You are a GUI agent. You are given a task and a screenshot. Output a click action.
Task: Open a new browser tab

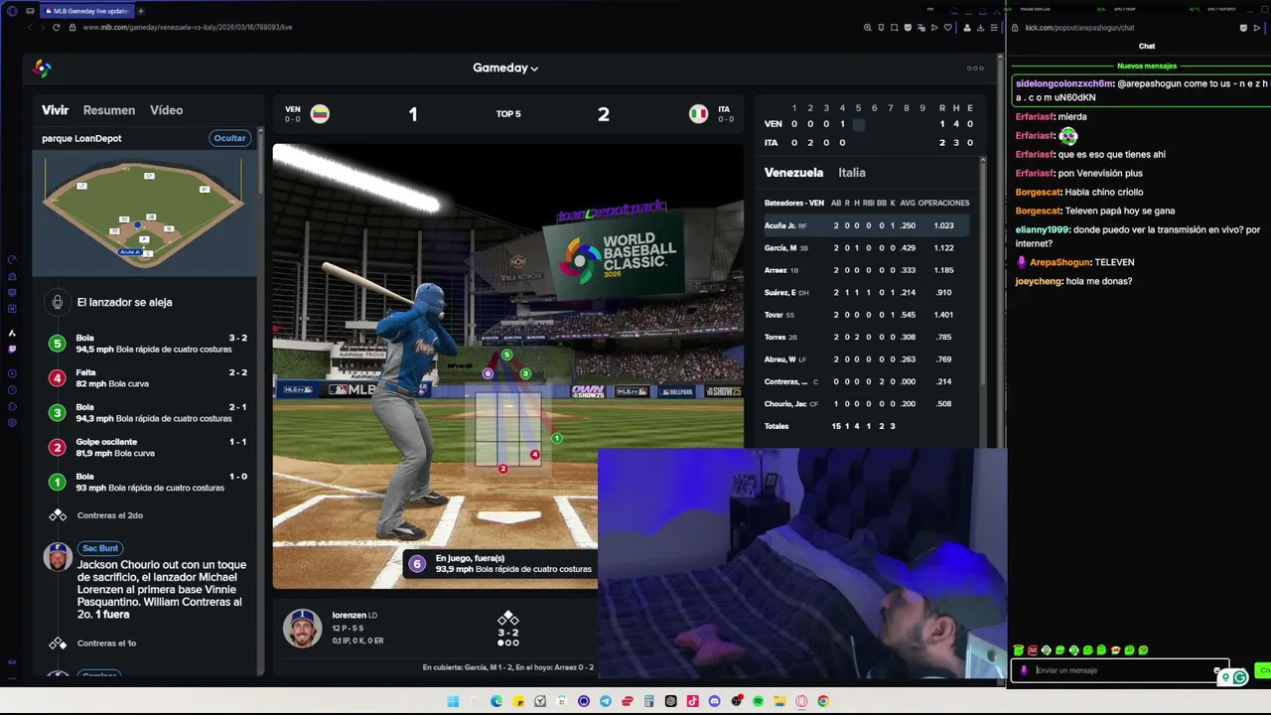click(x=141, y=11)
